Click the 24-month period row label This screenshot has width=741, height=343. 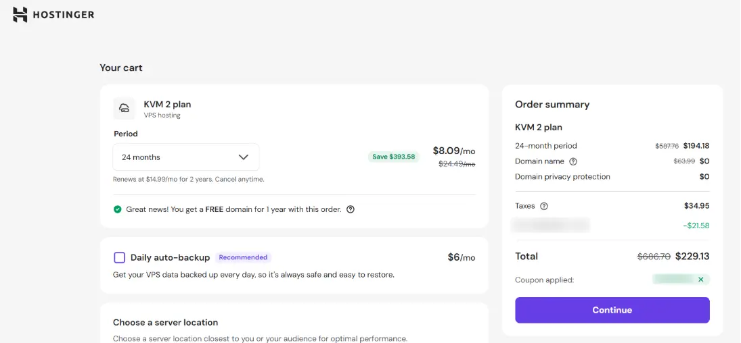tap(546, 146)
